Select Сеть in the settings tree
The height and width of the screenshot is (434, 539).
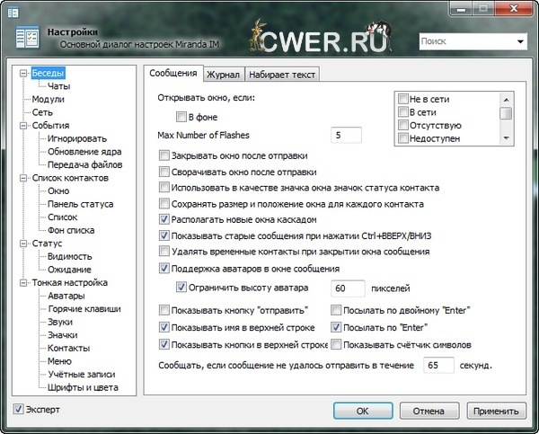click(x=42, y=112)
